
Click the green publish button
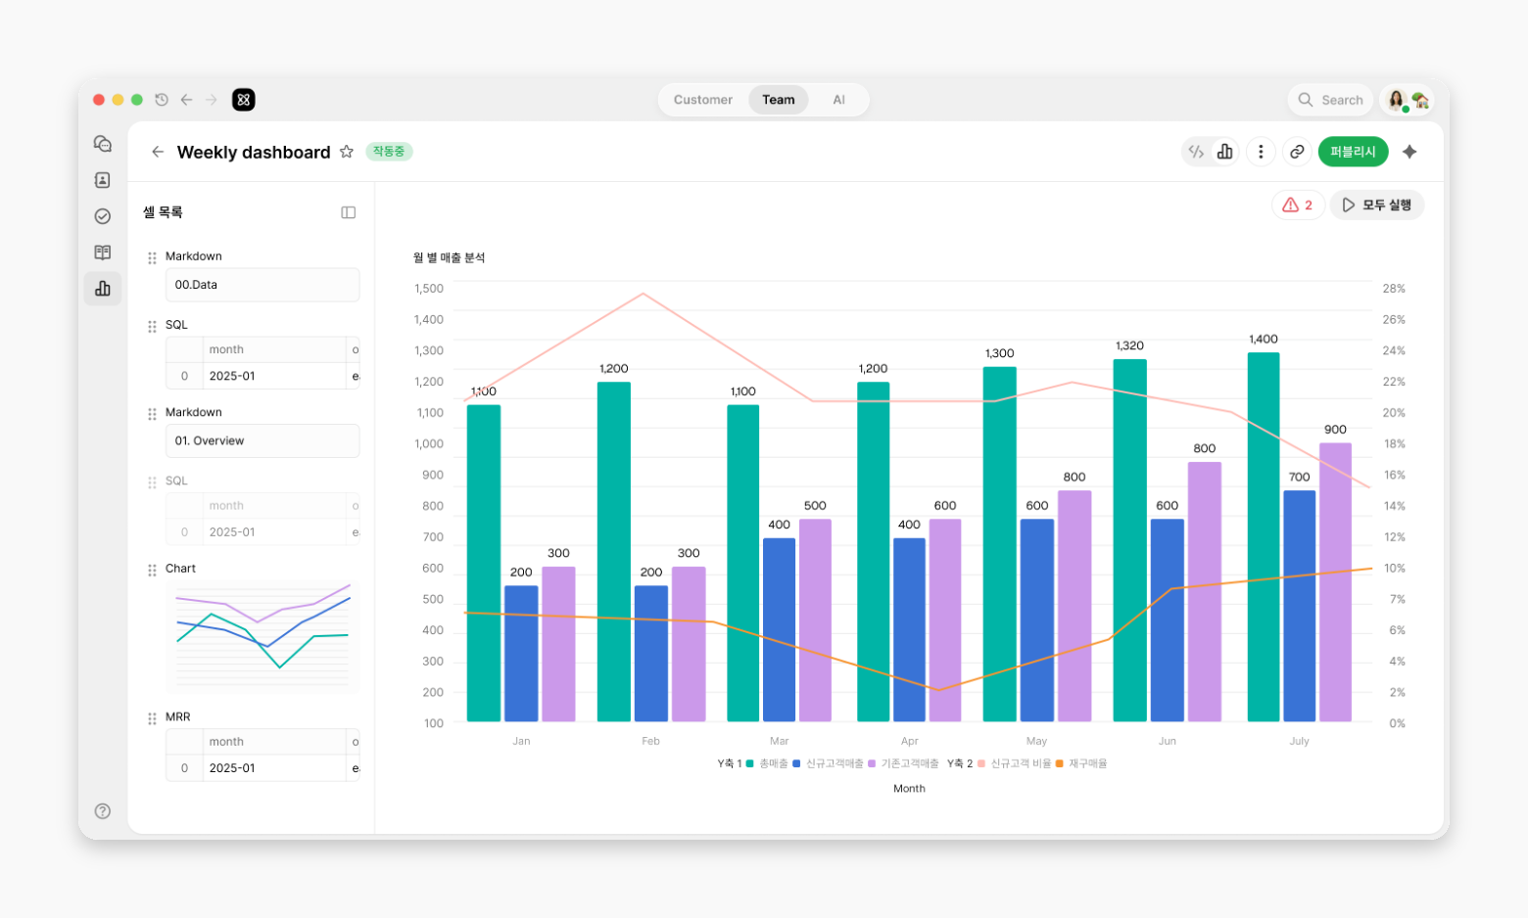pos(1353,152)
